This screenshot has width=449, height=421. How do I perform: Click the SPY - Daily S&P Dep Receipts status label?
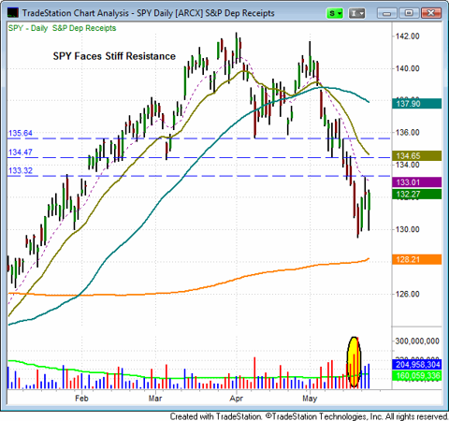tap(62, 28)
